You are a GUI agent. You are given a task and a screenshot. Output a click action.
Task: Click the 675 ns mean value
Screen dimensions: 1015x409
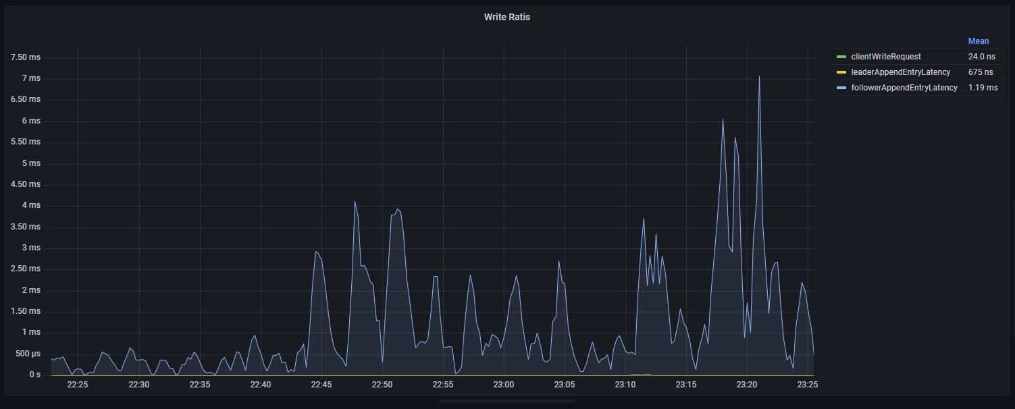[x=980, y=72]
